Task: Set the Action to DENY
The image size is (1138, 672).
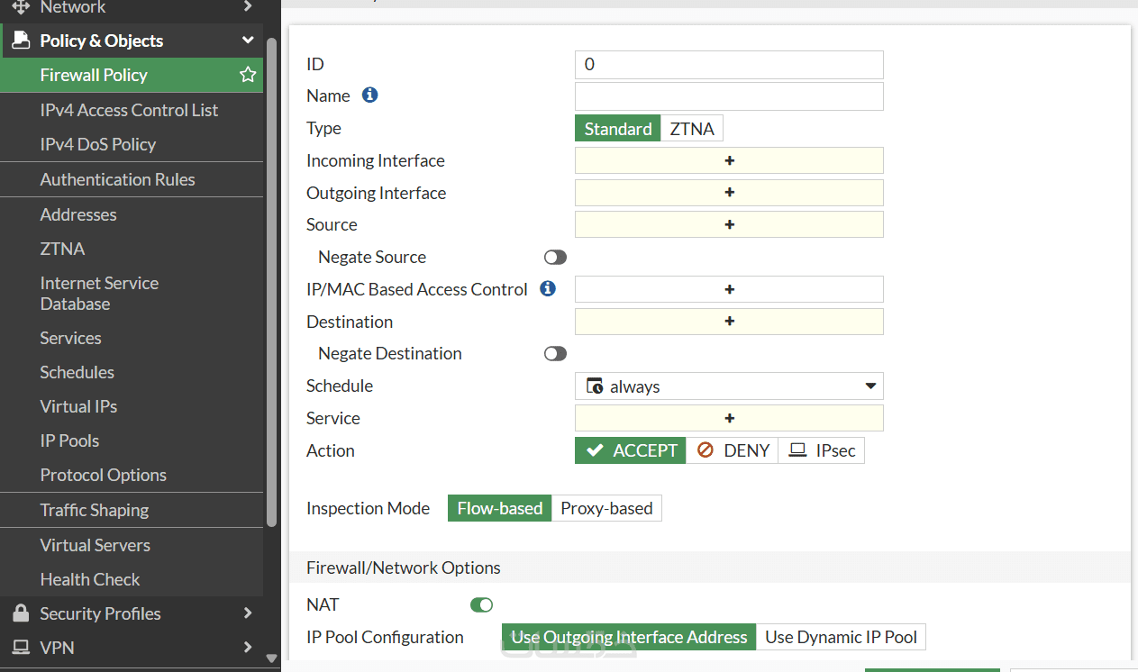Action: (734, 450)
